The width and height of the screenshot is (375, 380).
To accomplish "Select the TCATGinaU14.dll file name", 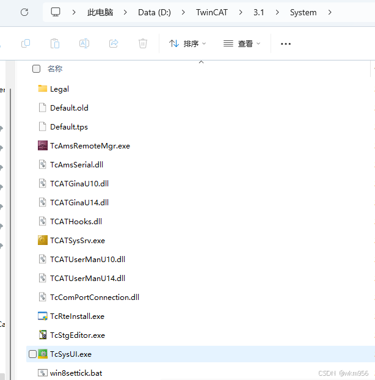I will pos(79,203).
